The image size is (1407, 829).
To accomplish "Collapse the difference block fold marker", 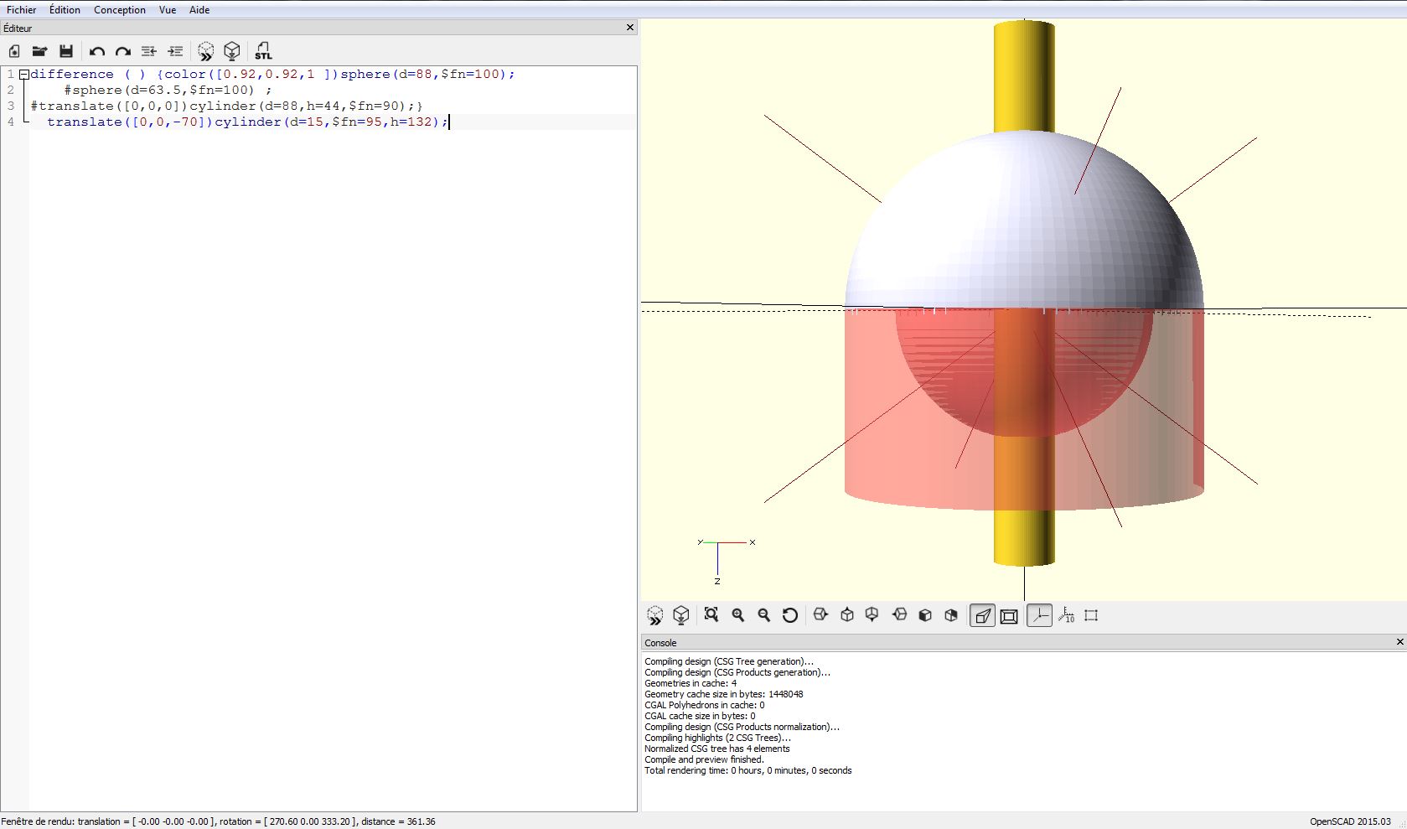I will pyautogui.click(x=24, y=75).
